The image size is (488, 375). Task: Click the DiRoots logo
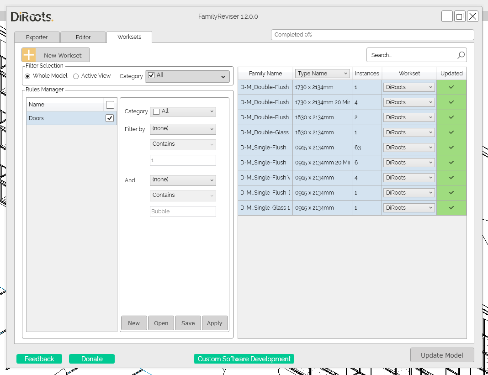(x=32, y=16)
